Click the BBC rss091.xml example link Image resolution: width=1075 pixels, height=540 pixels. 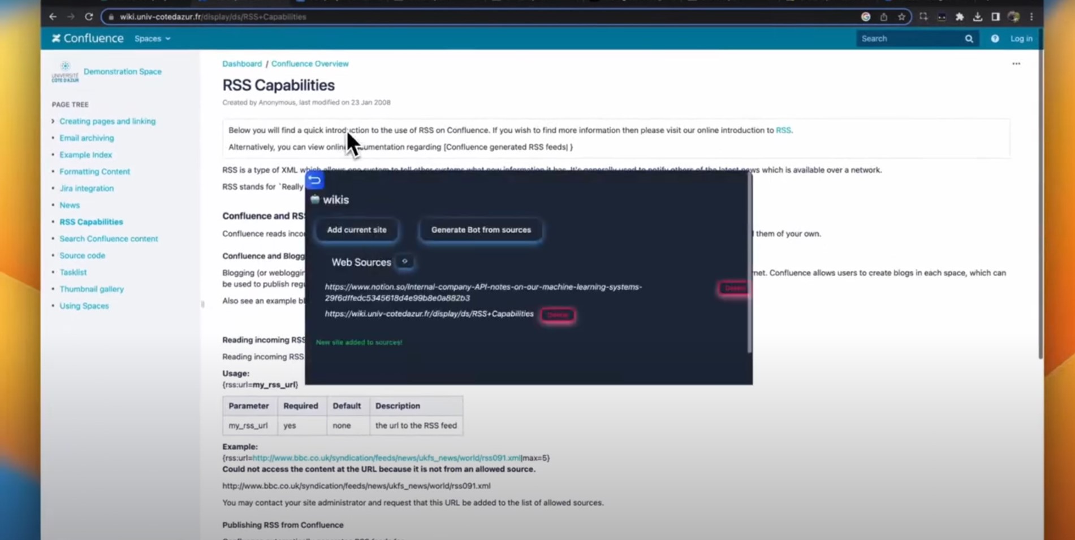387,458
